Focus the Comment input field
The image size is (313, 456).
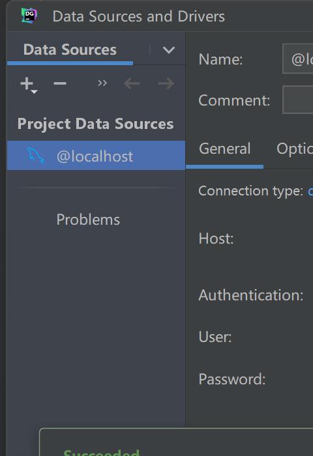click(x=297, y=100)
